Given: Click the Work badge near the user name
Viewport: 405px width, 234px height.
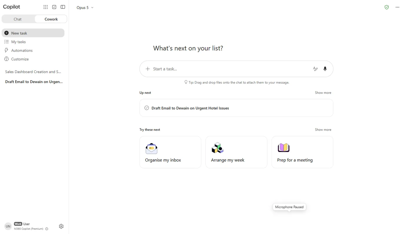Looking at the screenshot, I should (18, 224).
